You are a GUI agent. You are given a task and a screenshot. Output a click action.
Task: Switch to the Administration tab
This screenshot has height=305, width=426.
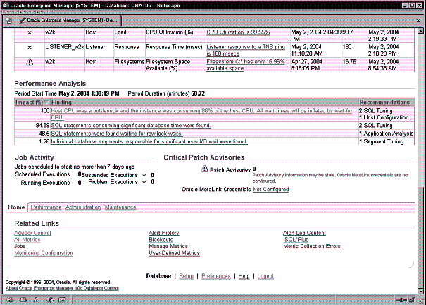click(83, 207)
